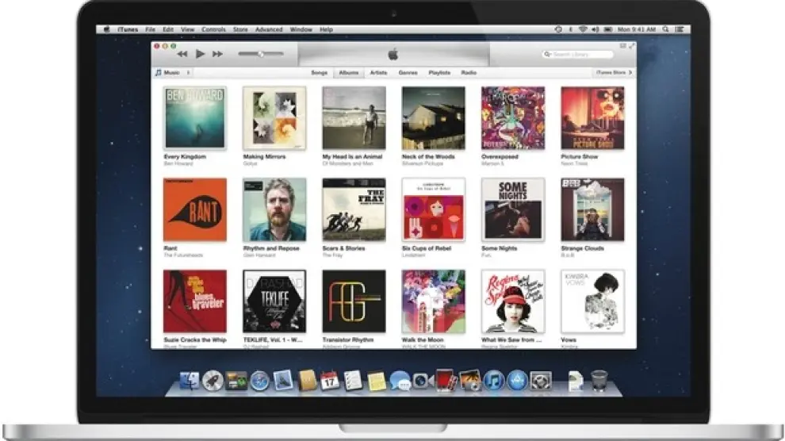Viewport: 785px width, 441px height.
Task: Click the Search Library field
Action: point(578,54)
